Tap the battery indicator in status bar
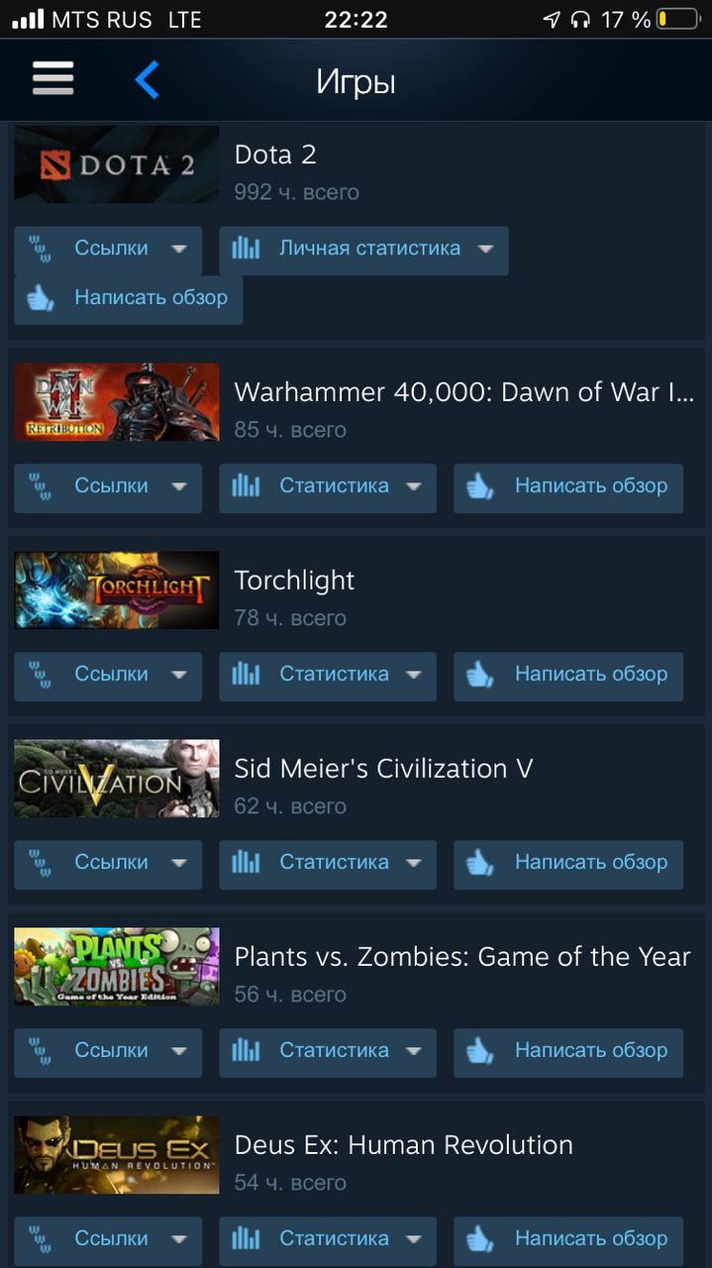The width and height of the screenshot is (712, 1268). pyautogui.click(x=677, y=19)
